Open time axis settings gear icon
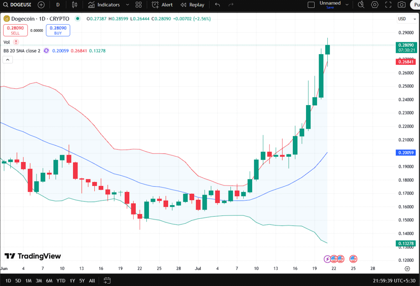 pos(407,269)
